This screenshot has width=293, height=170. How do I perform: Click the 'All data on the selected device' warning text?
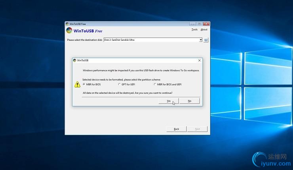127,93
